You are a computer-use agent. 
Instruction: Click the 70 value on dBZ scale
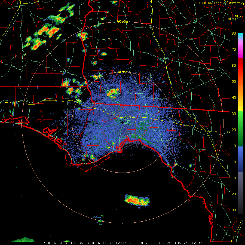tap(234, 49)
